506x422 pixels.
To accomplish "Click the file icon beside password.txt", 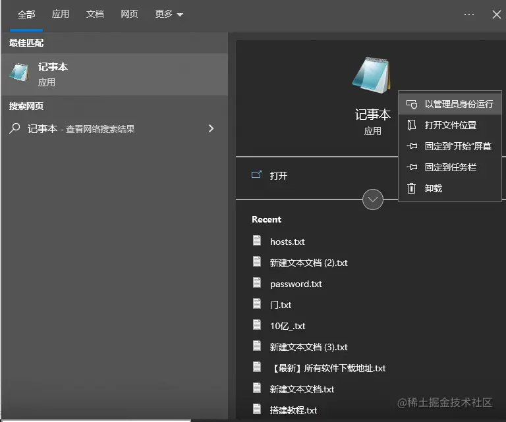I will [x=257, y=282].
